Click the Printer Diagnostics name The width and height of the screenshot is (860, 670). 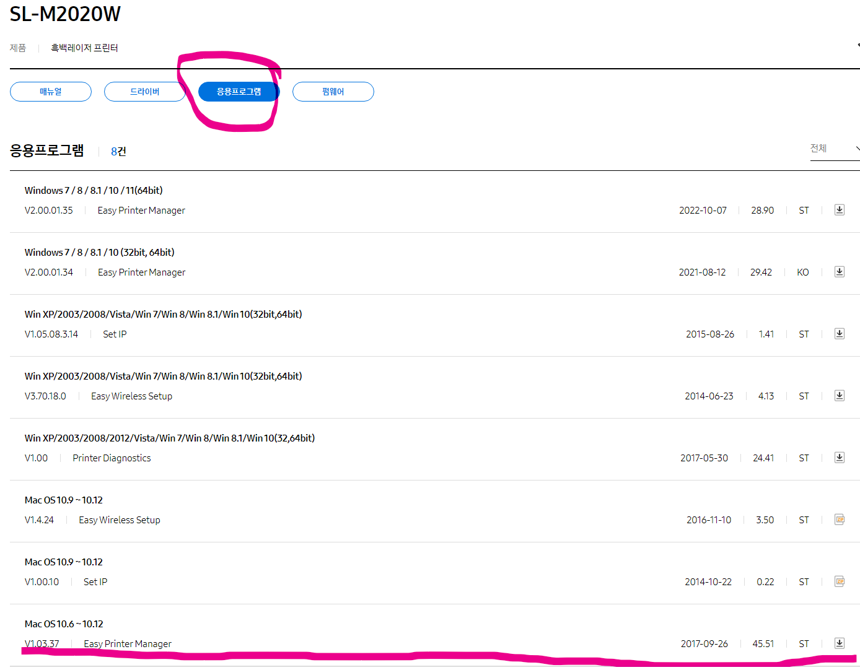pyautogui.click(x=112, y=458)
